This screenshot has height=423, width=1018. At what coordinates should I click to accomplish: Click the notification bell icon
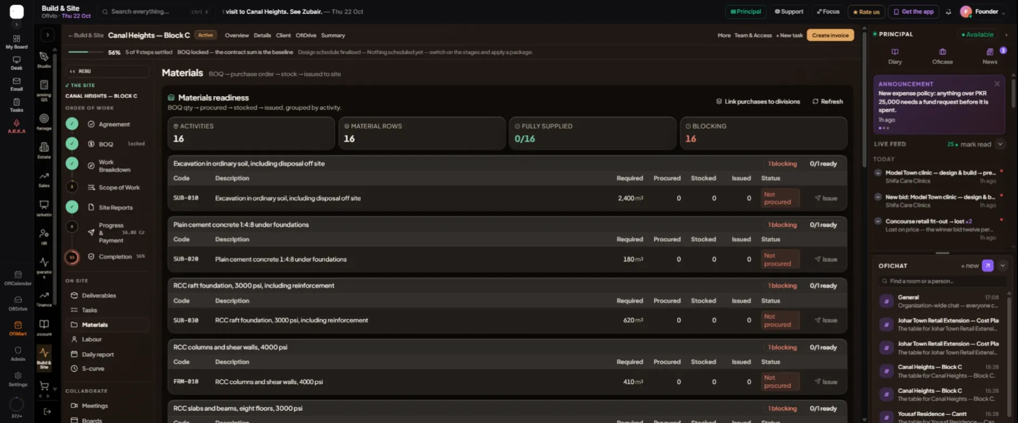pyautogui.click(x=948, y=11)
